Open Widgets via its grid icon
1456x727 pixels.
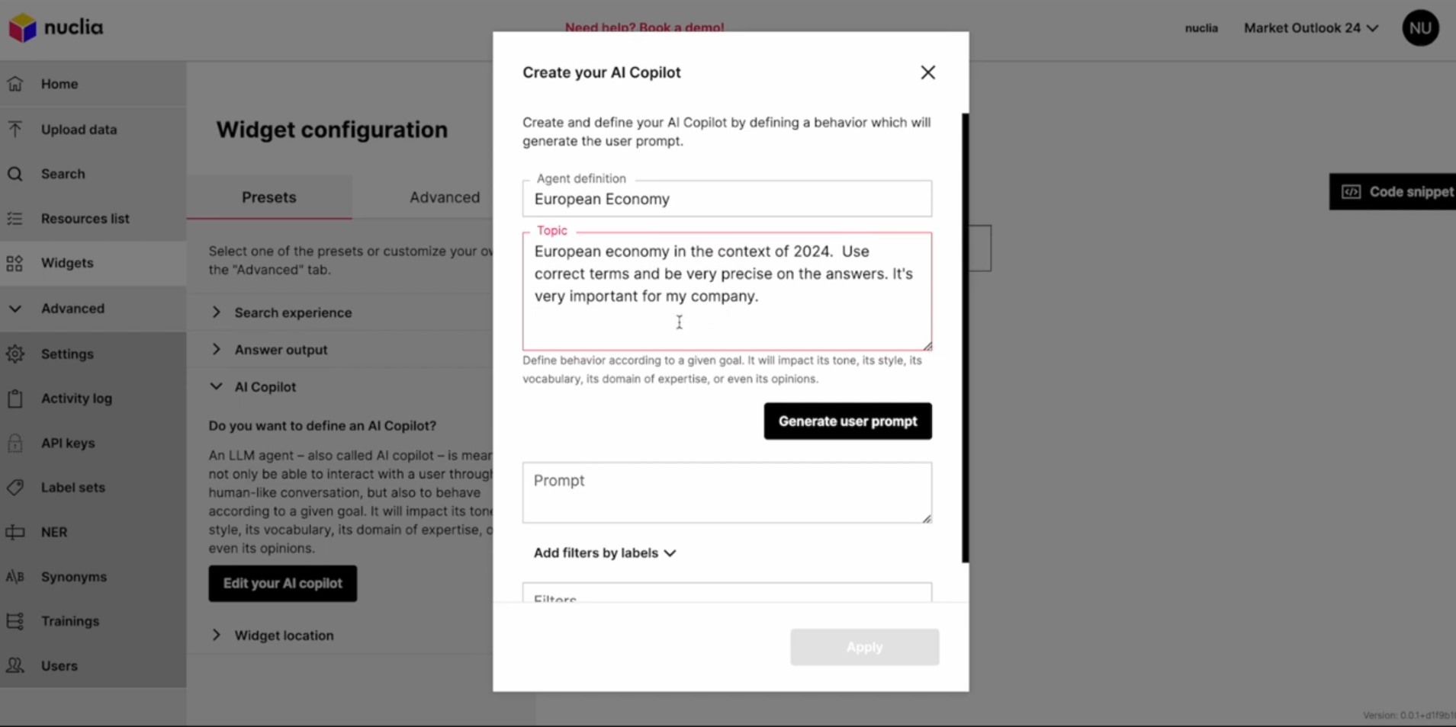click(15, 263)
